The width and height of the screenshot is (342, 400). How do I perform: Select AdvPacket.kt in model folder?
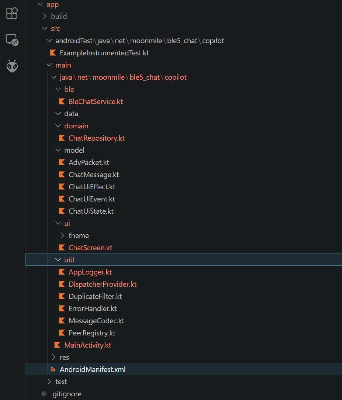coord(89,162)
